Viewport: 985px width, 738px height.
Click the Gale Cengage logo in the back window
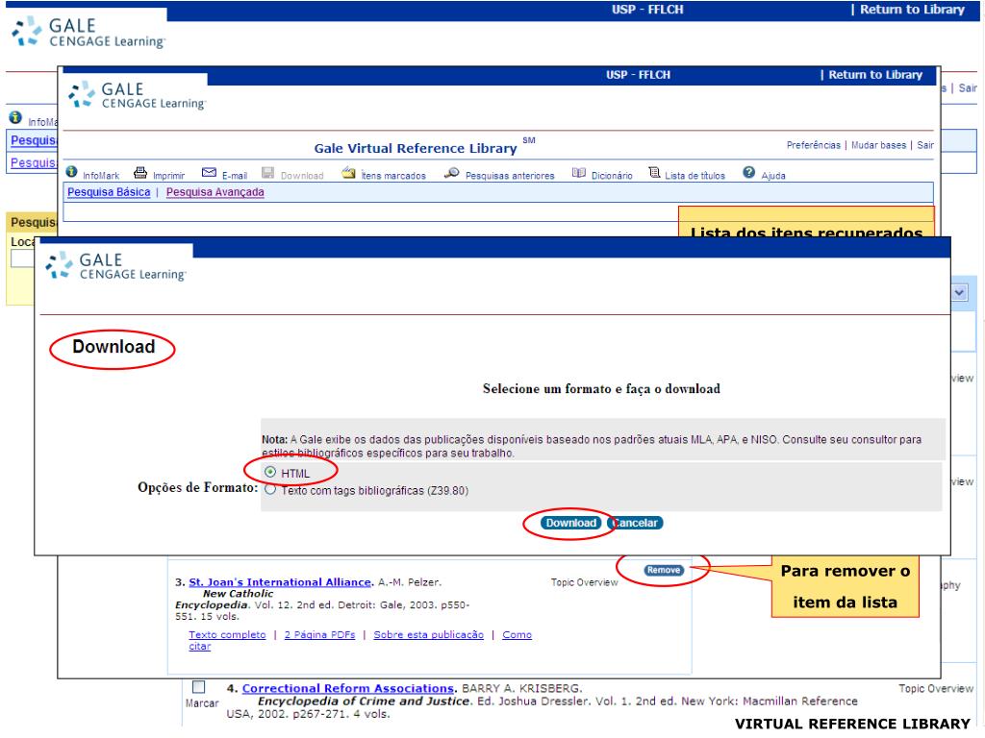click(x=88, y=33)
